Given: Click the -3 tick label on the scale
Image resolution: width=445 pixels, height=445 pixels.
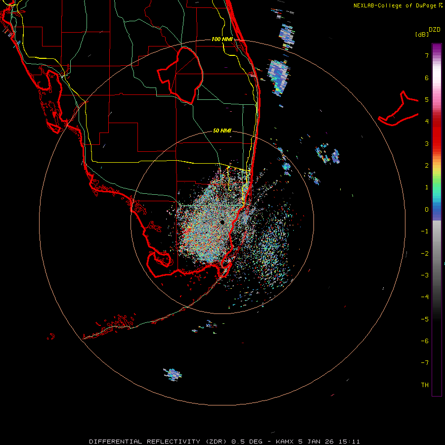Looking at the screenshot, I should [x=425, y=275].
